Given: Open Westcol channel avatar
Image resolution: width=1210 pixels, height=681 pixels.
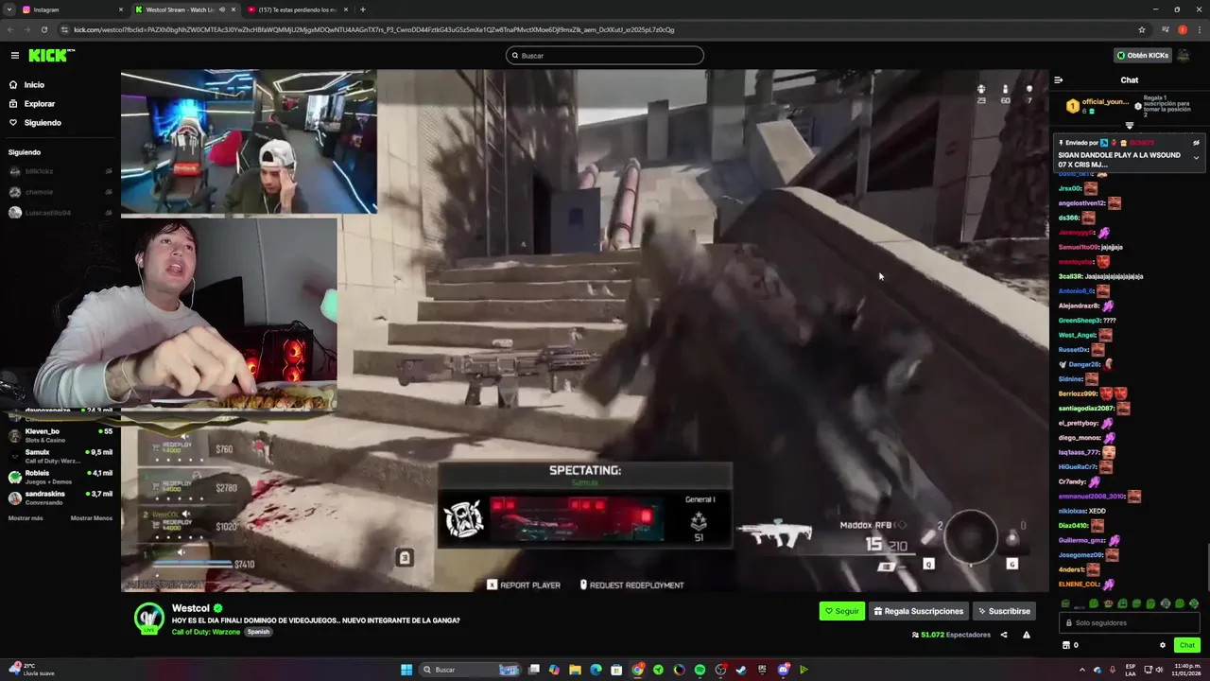Looking at the screenshot, I should click(149, 618).
